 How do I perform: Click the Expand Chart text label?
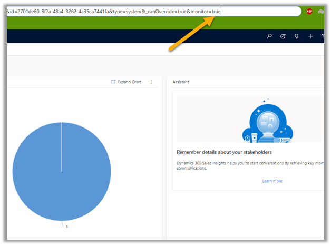[130, 82]
